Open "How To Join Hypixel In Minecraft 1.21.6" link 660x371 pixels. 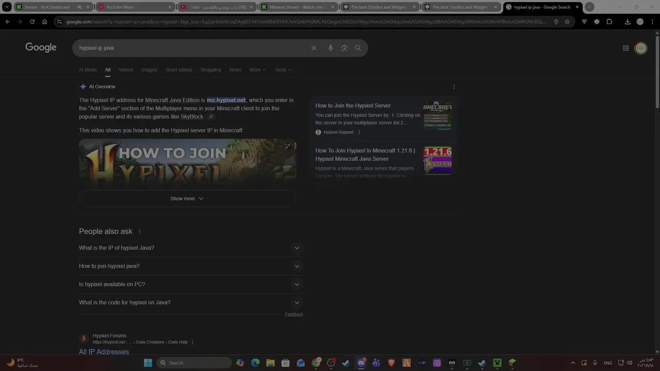[365, 155]
